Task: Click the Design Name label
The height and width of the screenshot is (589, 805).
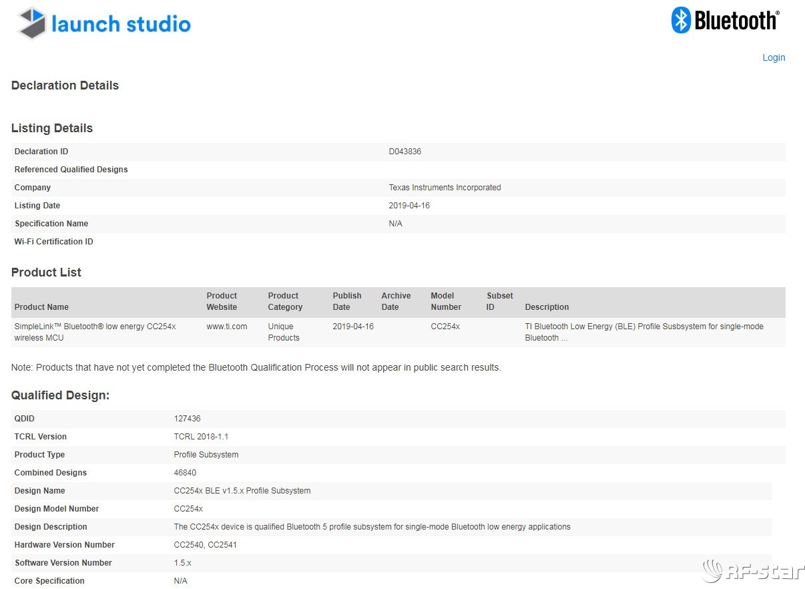Action: 40,491
